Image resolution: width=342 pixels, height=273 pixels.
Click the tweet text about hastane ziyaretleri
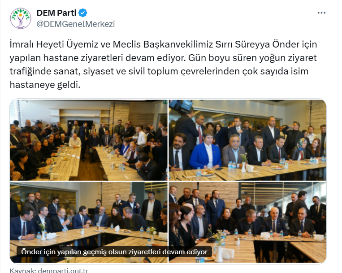[x=163, y=64]
